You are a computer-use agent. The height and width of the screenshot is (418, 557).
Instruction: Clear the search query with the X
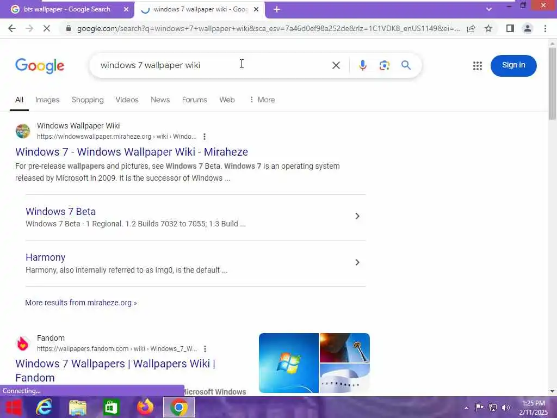336,65
